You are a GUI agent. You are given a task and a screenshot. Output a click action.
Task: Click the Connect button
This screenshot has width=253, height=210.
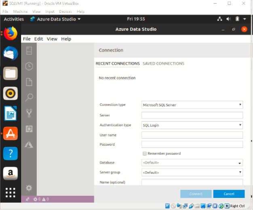pyautogui.click(x=196, y=194)
